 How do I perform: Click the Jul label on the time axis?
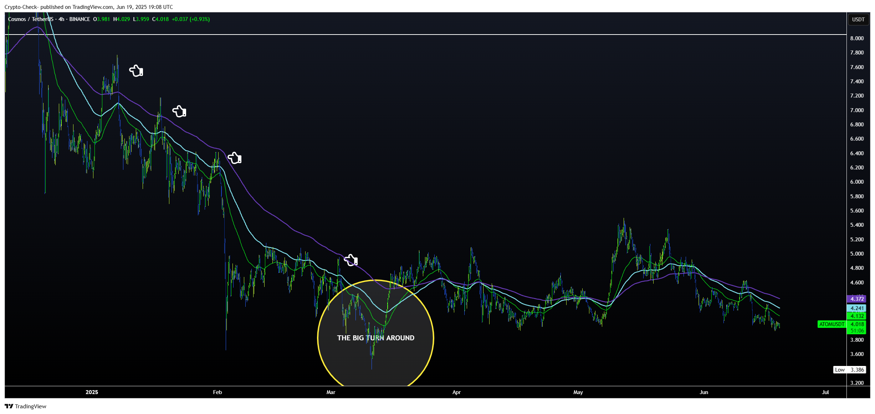[825, 392]
